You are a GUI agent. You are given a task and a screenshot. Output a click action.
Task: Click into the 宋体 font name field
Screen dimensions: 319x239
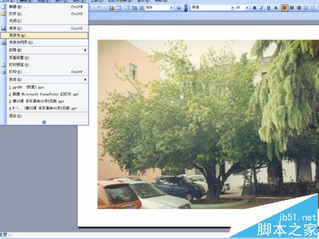click(211, 8)
